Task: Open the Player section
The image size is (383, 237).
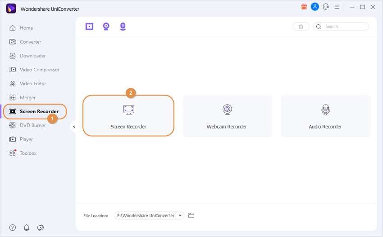Action: tap(21, 139)
